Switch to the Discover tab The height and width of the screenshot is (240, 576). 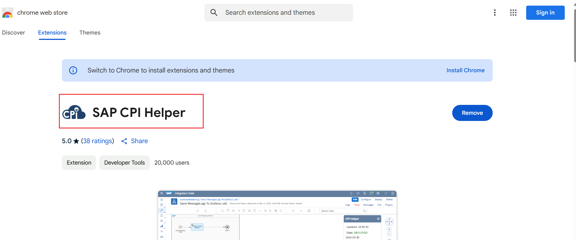coord(13,33)
